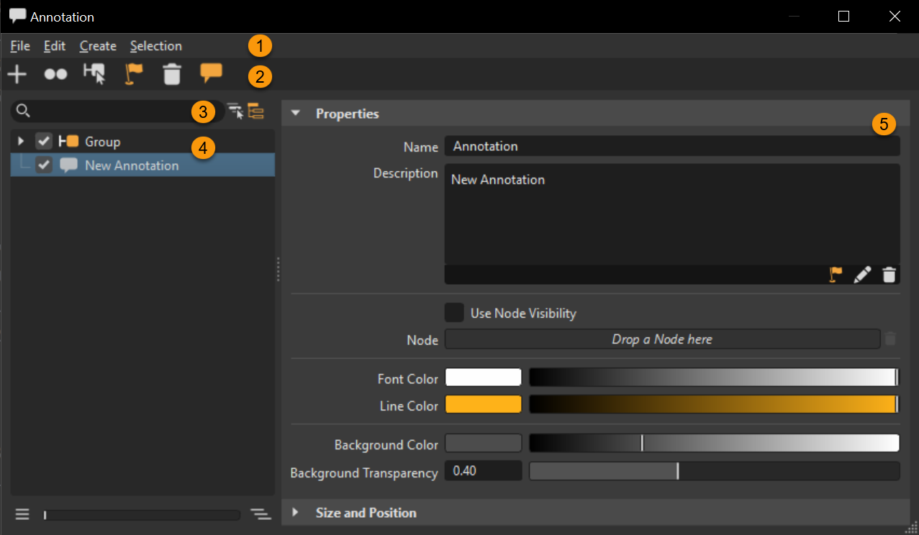919x535 pixels.
Task: Click the Font Color label
Action: point(407,379)
